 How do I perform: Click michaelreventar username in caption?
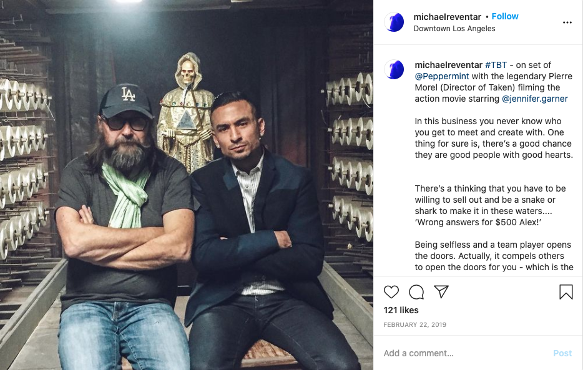coord(448,65)
